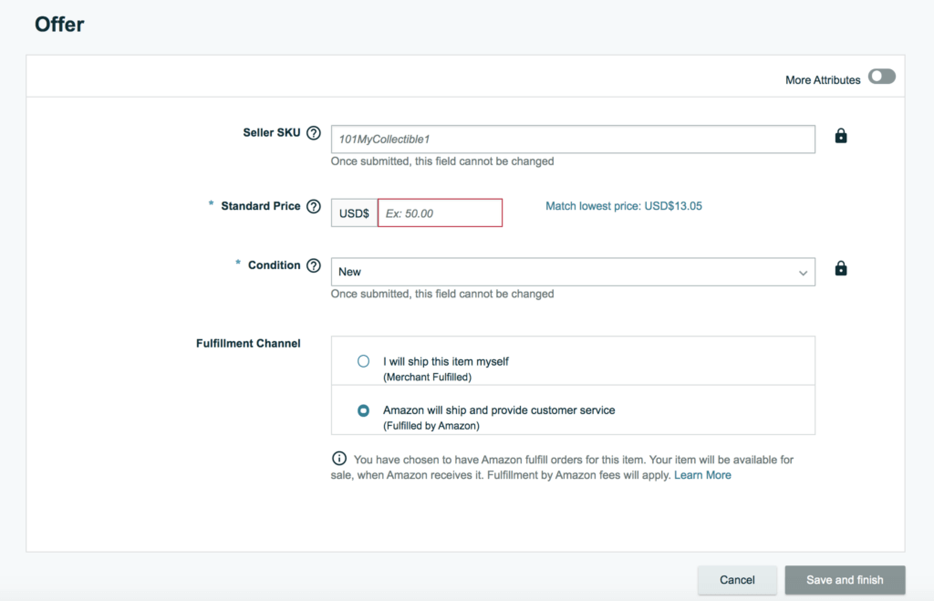Click the chevron arrow in Condition dropdown
This screenshot has width=934, height=601.
pyautogui.click(x=803, y=273)
